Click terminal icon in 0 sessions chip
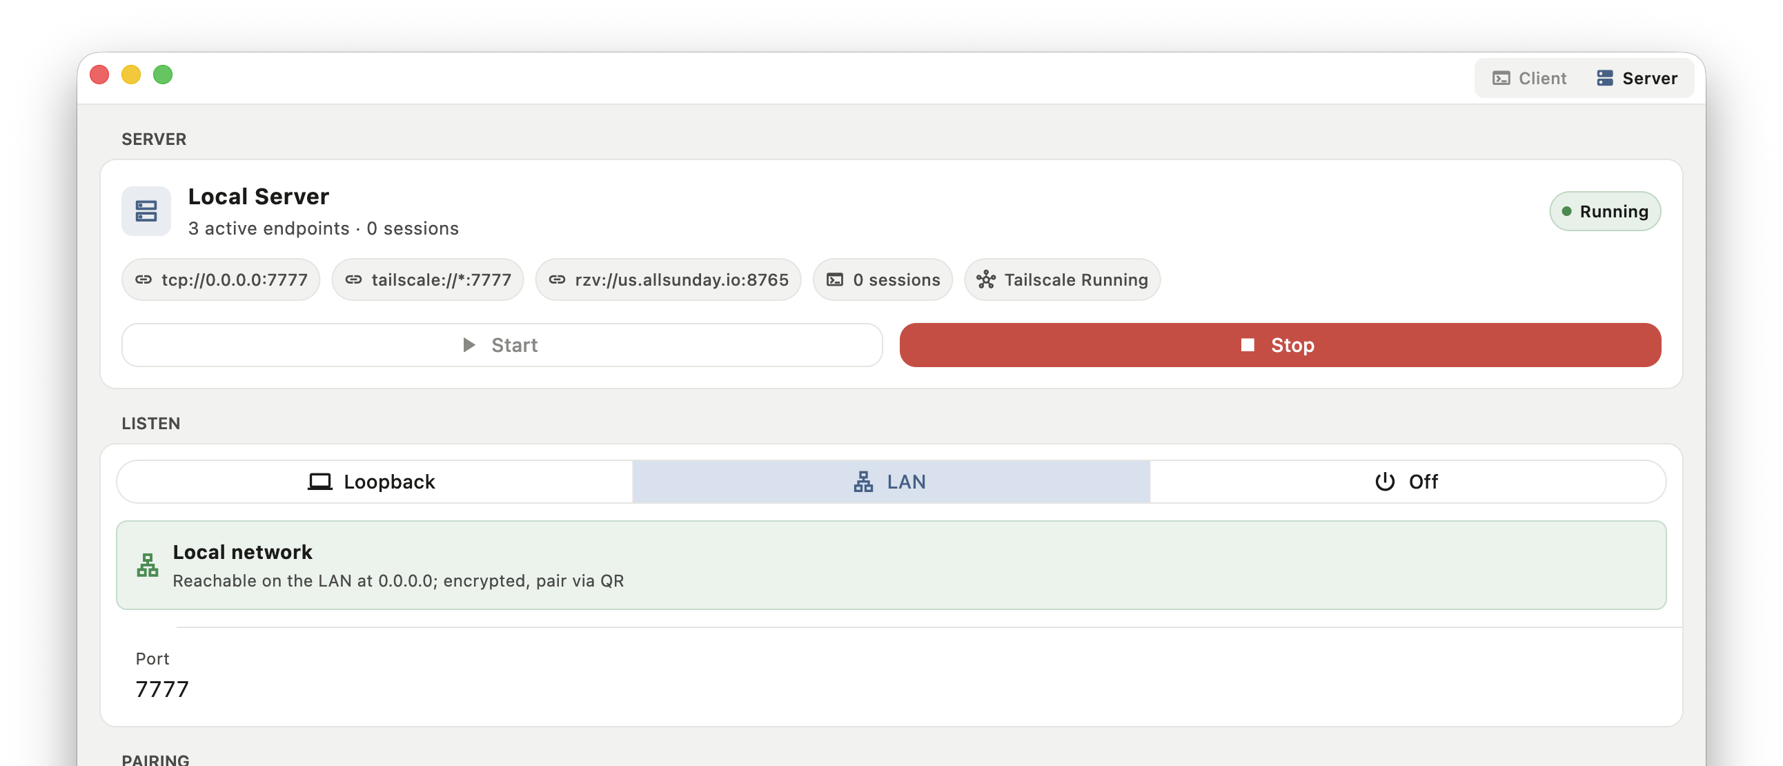The image size is (1783, 766). point(835,279)
